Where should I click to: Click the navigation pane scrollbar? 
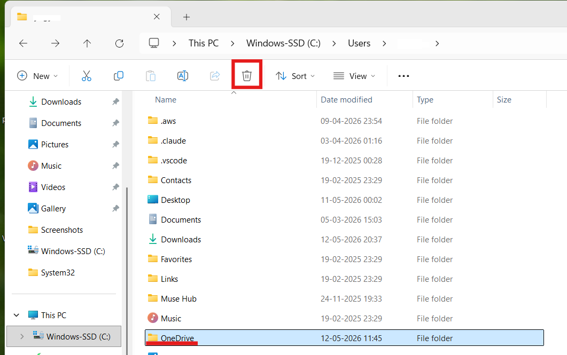click(x=127, y=271)
